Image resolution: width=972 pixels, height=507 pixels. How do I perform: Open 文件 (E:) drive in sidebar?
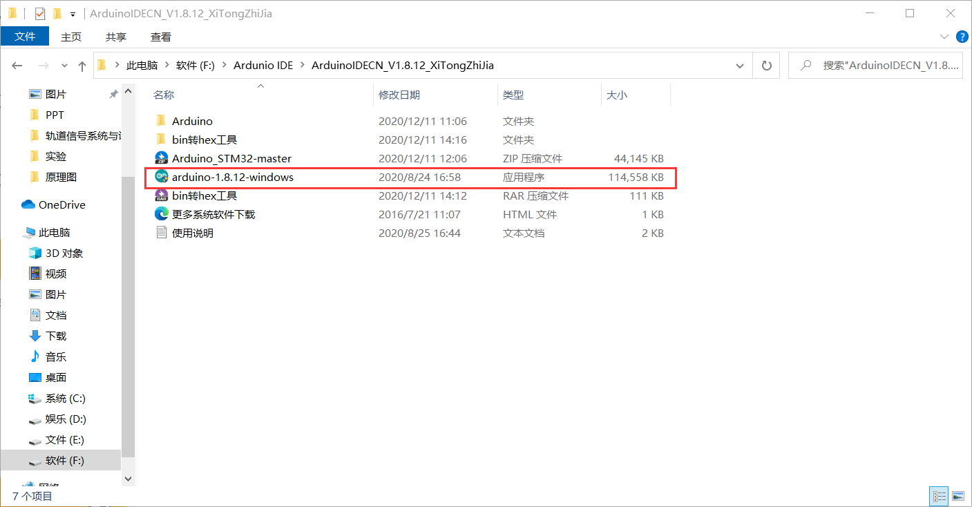point(57,439)
